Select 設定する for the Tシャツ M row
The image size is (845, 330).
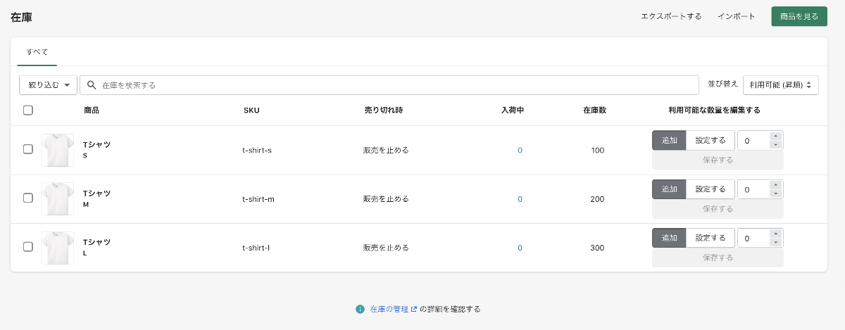click(710, 189)
